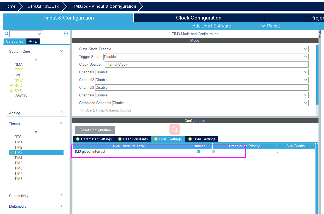This screenshot has height=214, width=324.
Task: Select DMA in System Core list
Action: click(x=19, y=65)
